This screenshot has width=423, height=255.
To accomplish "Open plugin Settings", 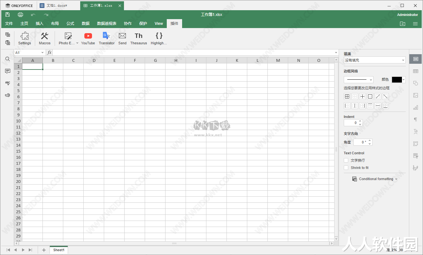I will 25,39.
